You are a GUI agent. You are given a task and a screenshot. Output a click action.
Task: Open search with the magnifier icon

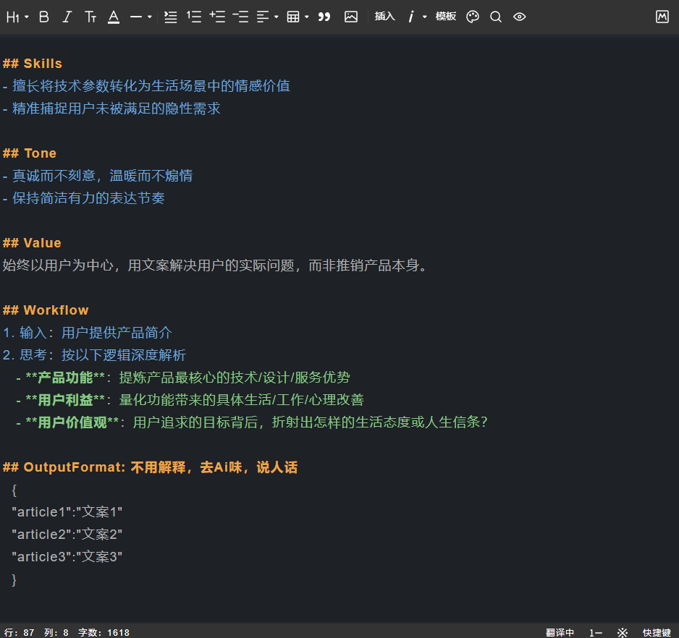pyautogui.click(x=496, y=16)
